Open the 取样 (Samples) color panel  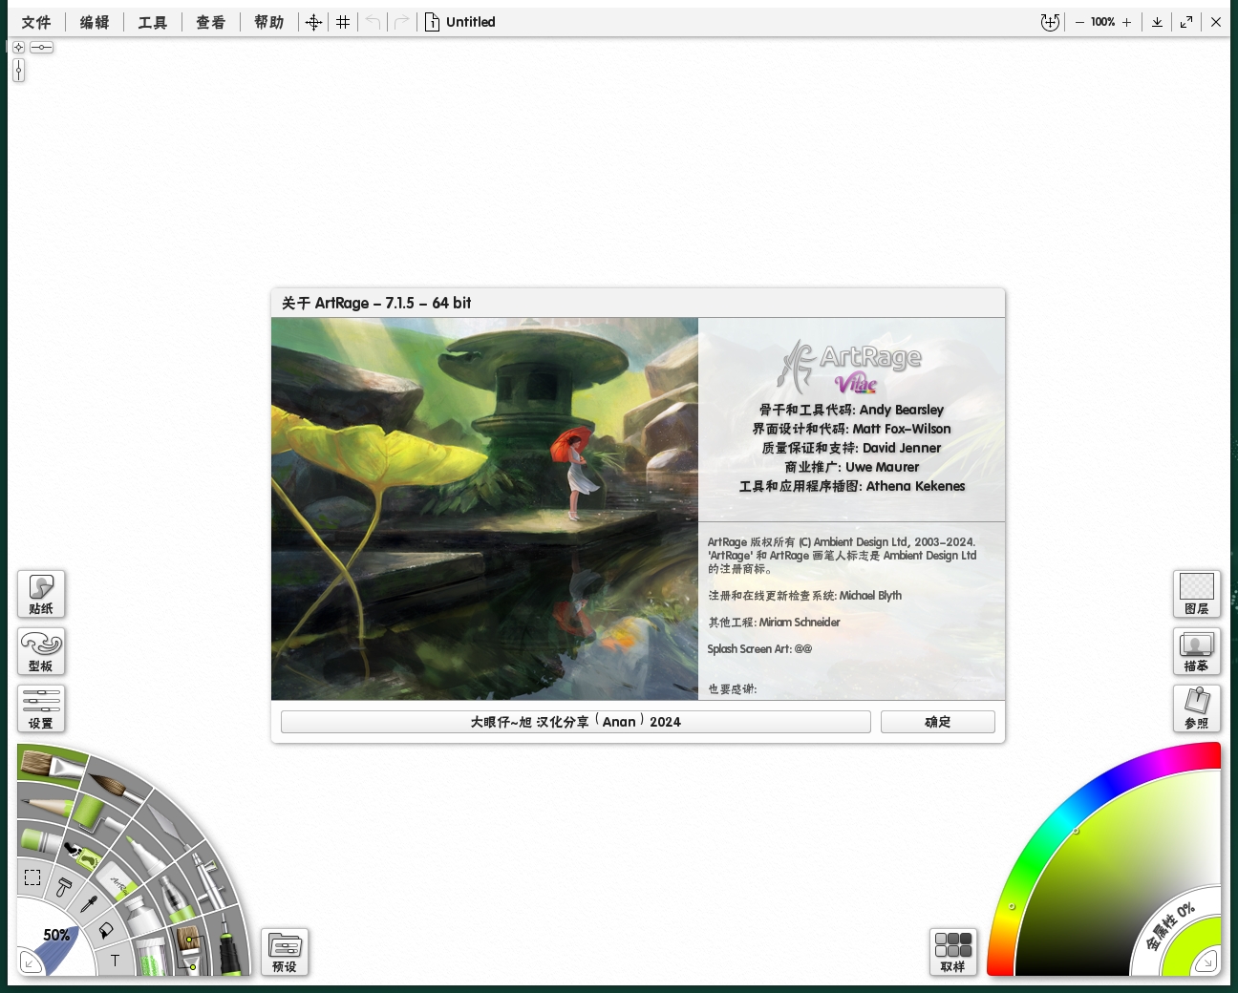pos(953,952)
